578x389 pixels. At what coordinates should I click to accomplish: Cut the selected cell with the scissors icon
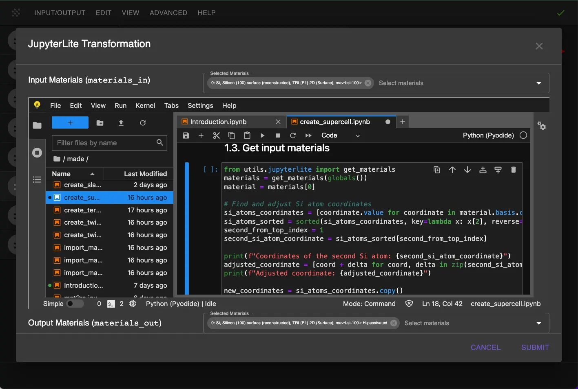coord(216,135)
